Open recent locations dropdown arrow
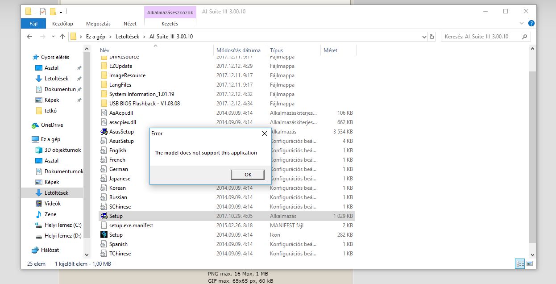Screen dimensions: 556x284 tap(53, 37)
